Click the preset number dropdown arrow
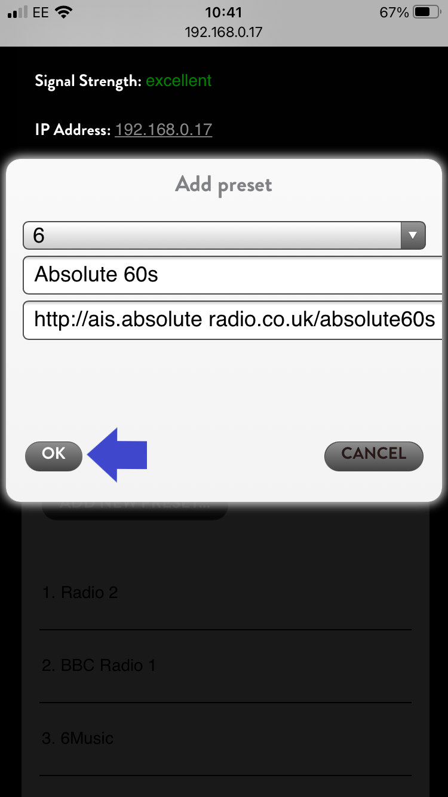The height and width of the screenshot is (797, 448). click(x=412, y=235)
